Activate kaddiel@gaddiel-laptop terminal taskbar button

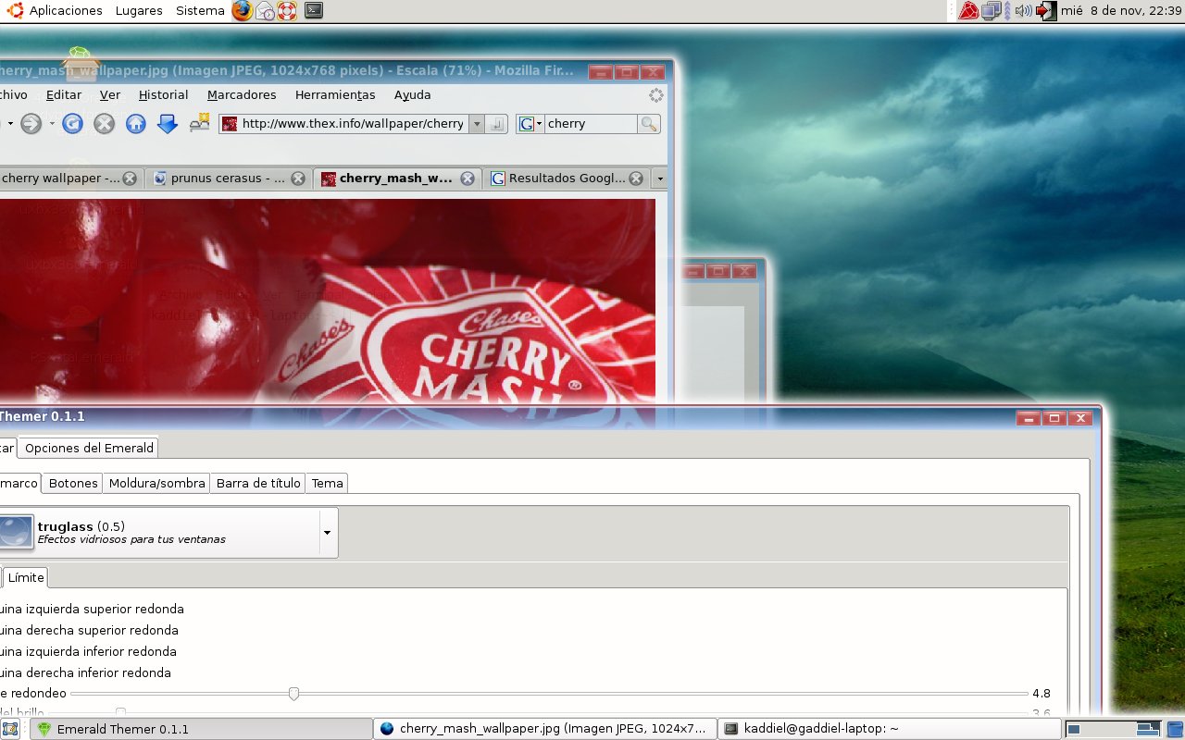pos(889,729)
